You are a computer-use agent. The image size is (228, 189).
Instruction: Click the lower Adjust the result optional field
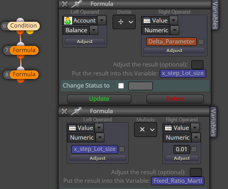pos(196,172)
